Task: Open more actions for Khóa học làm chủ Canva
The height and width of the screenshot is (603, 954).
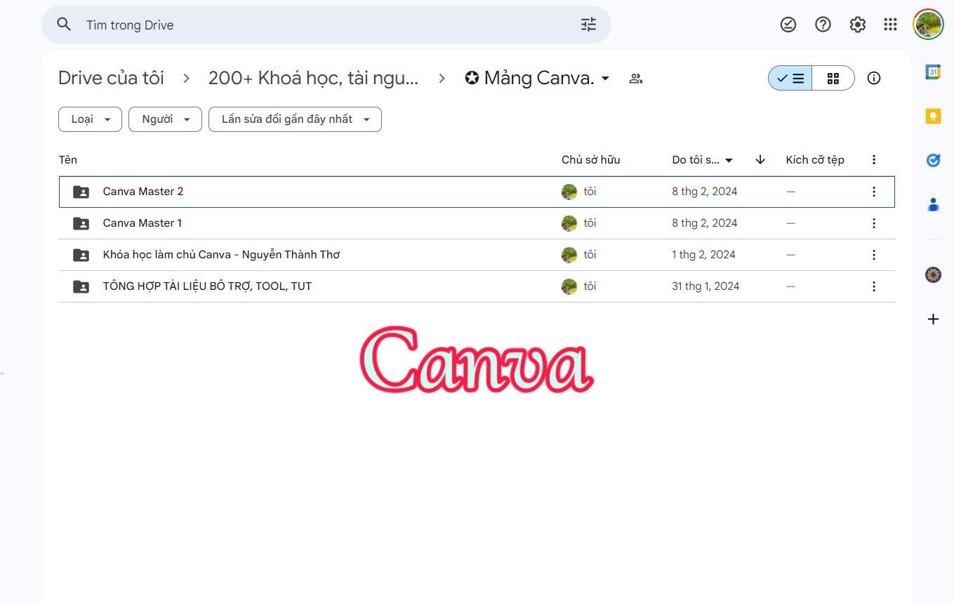Action: click(x=873, y=255)
